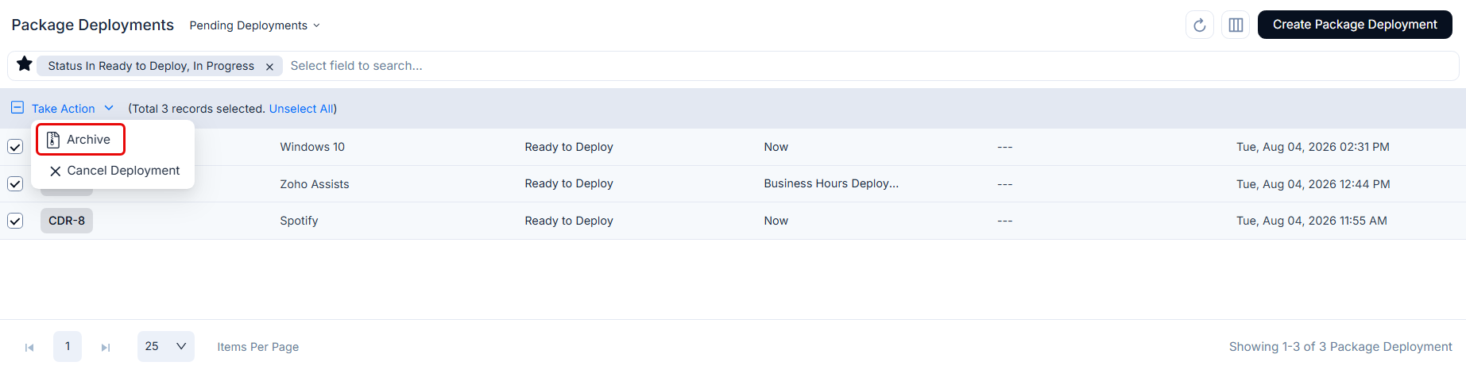1466x385 pixels.
Task: Click the X icon beside Cancel Deployment
Action: pos(55,171)
